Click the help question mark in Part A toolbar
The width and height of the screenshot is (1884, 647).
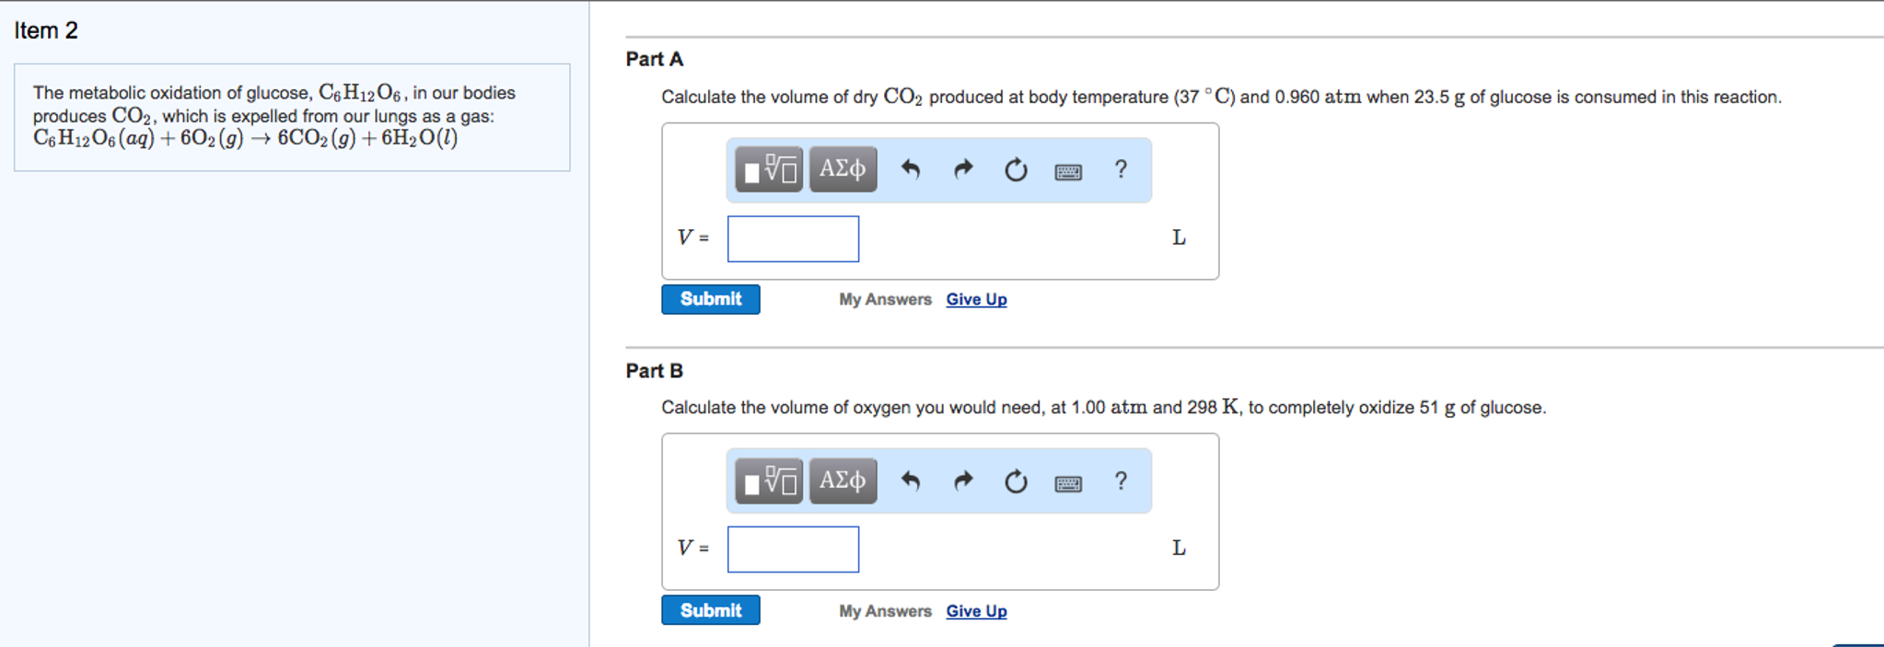(1120, 169)
